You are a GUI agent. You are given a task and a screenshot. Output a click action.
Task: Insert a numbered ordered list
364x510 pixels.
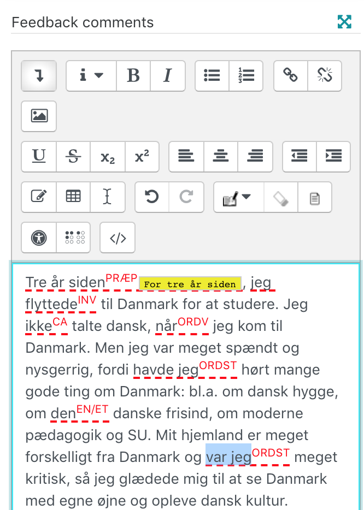(x=246, y=76)
